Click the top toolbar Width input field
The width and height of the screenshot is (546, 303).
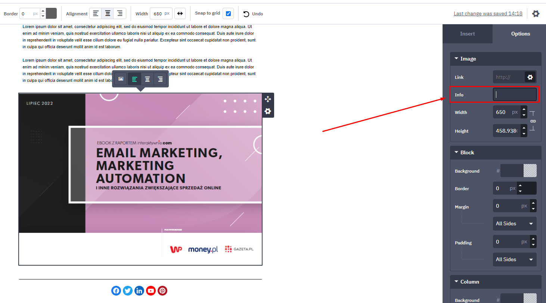(x=161, y=14)
